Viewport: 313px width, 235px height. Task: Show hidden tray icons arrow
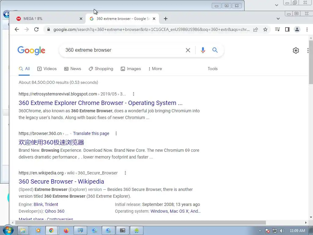(260, 231)
